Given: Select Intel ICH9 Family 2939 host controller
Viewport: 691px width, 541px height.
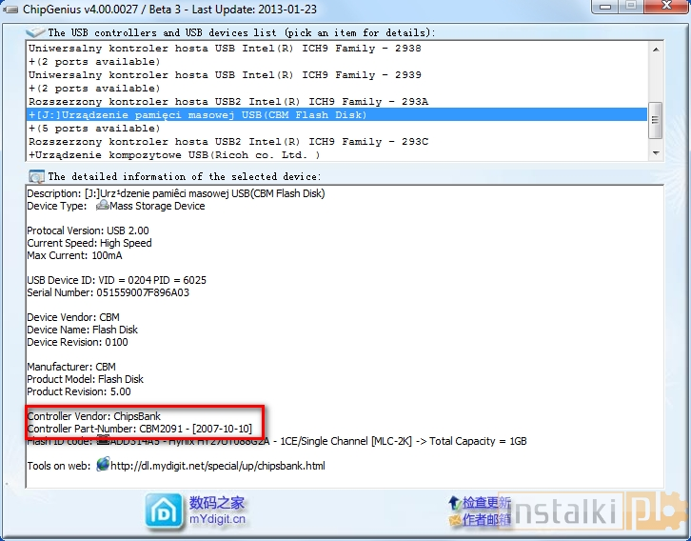Looking at the screenshot, I should (x=225, y=74).
